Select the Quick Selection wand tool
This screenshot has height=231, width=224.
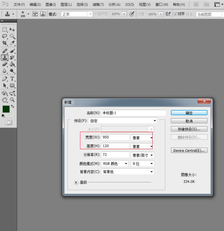[12, 36]
